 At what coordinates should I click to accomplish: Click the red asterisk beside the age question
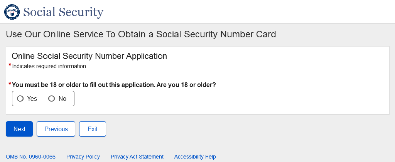(10, 84)
